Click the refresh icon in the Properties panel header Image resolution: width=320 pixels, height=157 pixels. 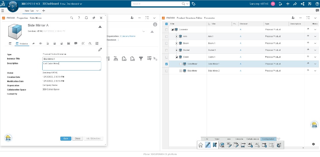tap(86, 18)
